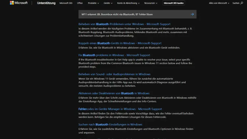Image resolution: width=247 pixels, height=139 pixels.
Task: Click into the support search text field
Action: coord(132,14)
